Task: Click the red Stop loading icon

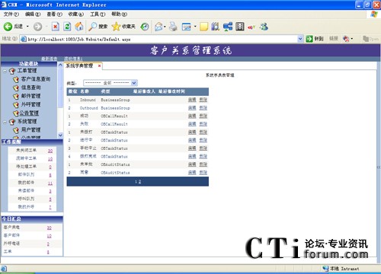Action: (x=56, y=27)
